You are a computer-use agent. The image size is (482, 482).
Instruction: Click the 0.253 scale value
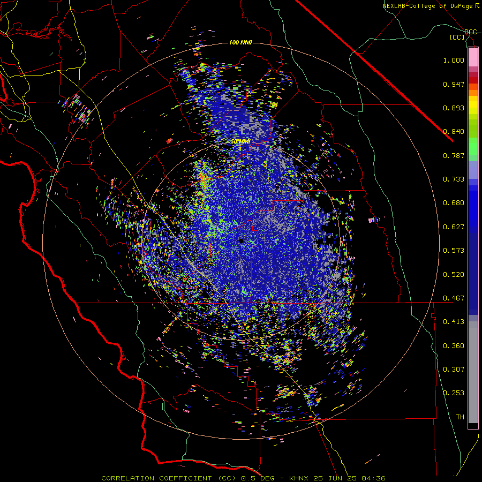454,393
